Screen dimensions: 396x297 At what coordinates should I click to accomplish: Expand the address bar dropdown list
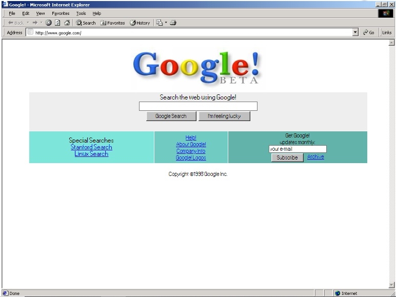[355, 32]
